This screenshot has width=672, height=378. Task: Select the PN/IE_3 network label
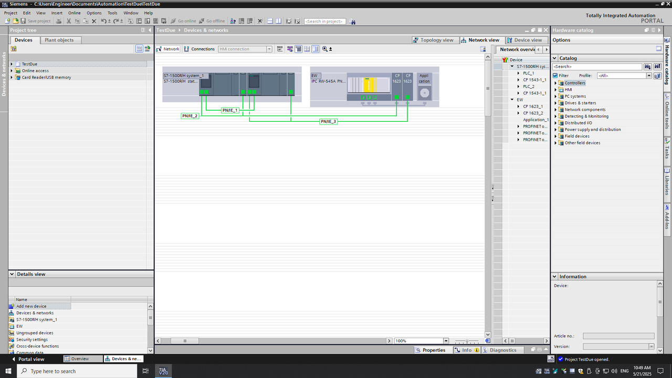tap(328, 121)
